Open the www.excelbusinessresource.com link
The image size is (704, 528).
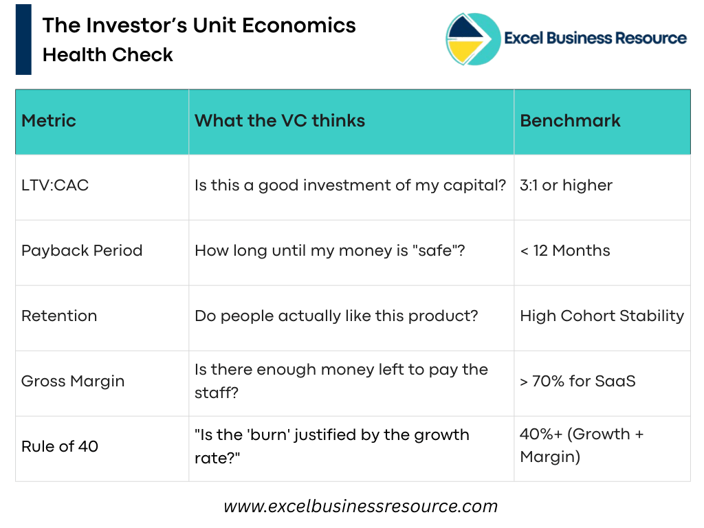pos(360,507)
